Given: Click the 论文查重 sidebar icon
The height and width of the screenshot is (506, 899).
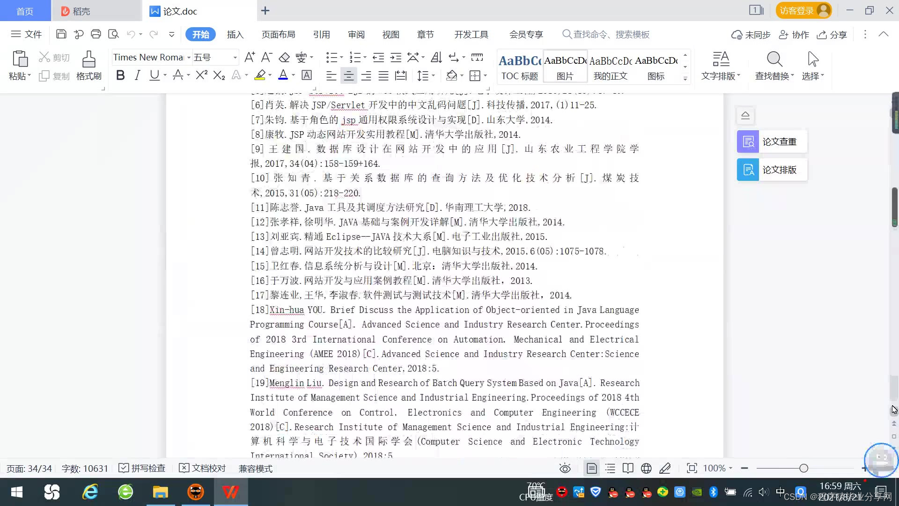Looking at the screenshot, I should 748,141.
